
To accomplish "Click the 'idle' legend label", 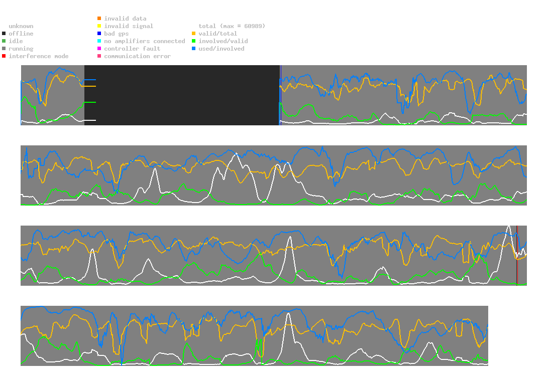I will coord(16,41).
